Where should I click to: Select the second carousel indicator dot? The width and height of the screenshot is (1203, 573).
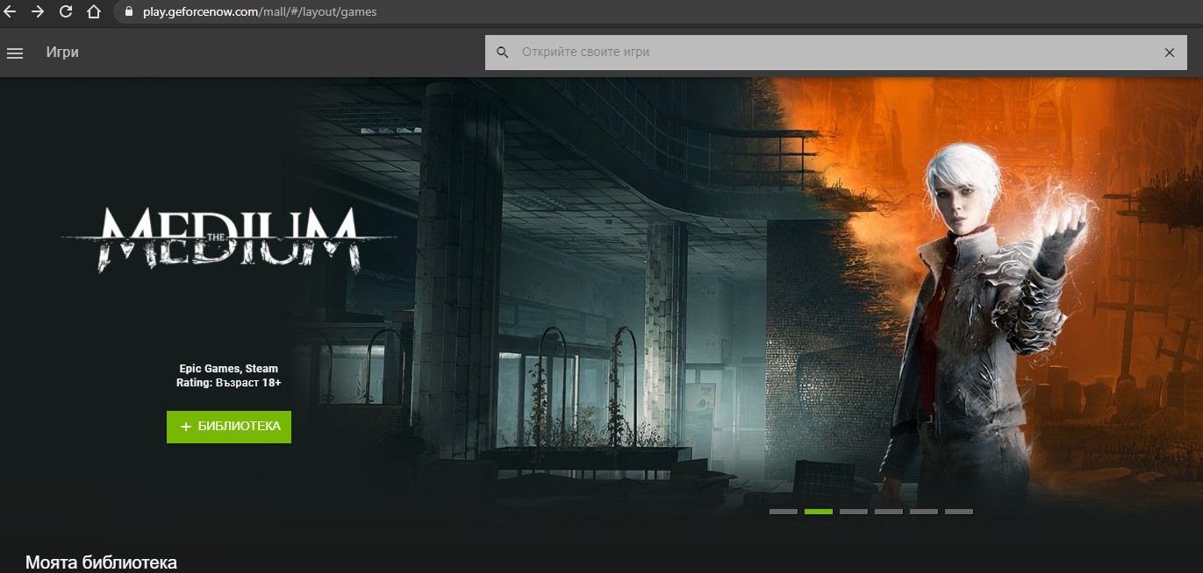[x=818, y=511]
